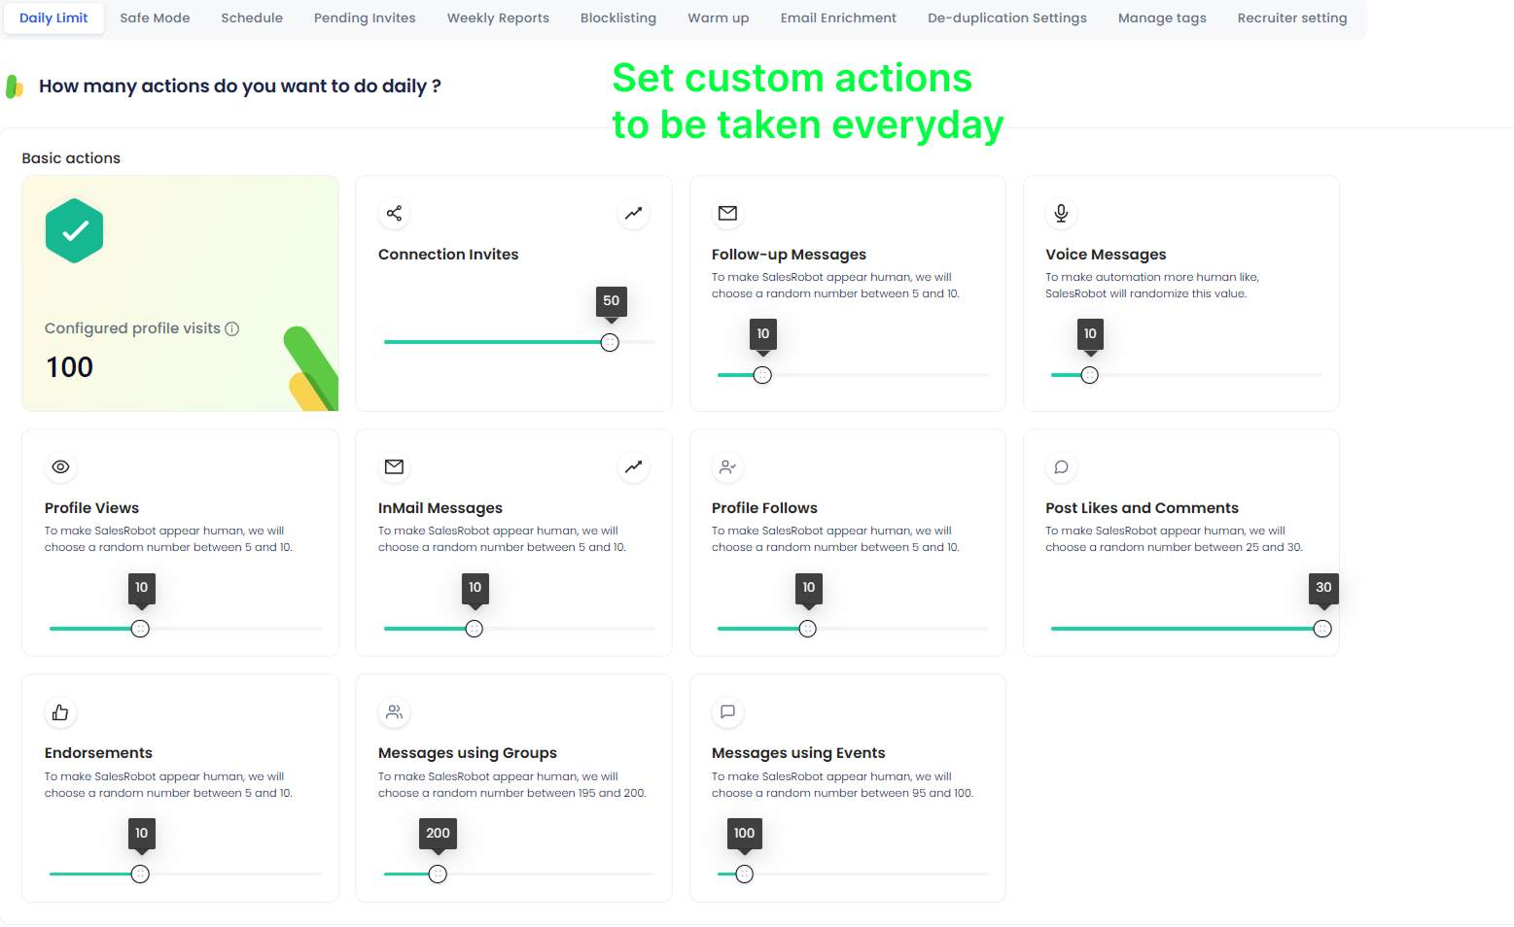The width and height of the screenshot is (1514, 927).
Task: Click the group icon on Messages using Groups card
Action: point(394,712)
